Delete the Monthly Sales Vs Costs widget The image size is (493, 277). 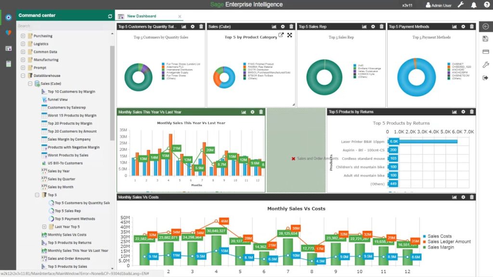[471, 197]
